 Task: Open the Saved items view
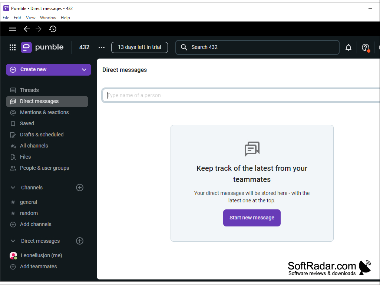[x=47, y=123]
